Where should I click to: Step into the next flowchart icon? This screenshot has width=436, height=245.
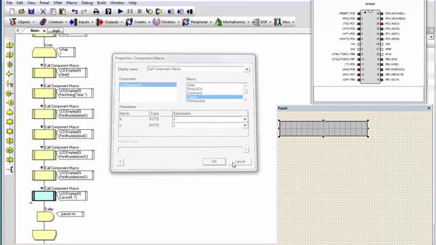pyautogui.click(x=149, y=12)
